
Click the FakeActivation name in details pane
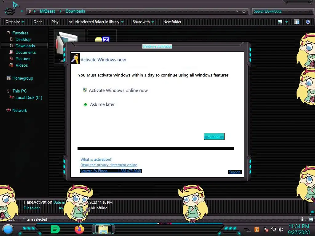point(38,202)
